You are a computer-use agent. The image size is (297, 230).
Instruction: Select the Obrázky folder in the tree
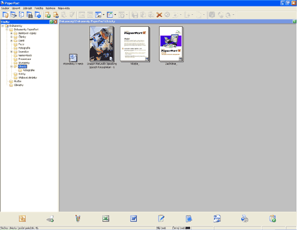18,85
